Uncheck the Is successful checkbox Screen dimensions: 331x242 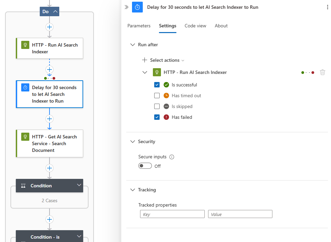tap(157, 85)
